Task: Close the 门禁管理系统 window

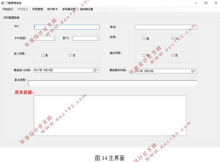Action: [x=216, y=3]
